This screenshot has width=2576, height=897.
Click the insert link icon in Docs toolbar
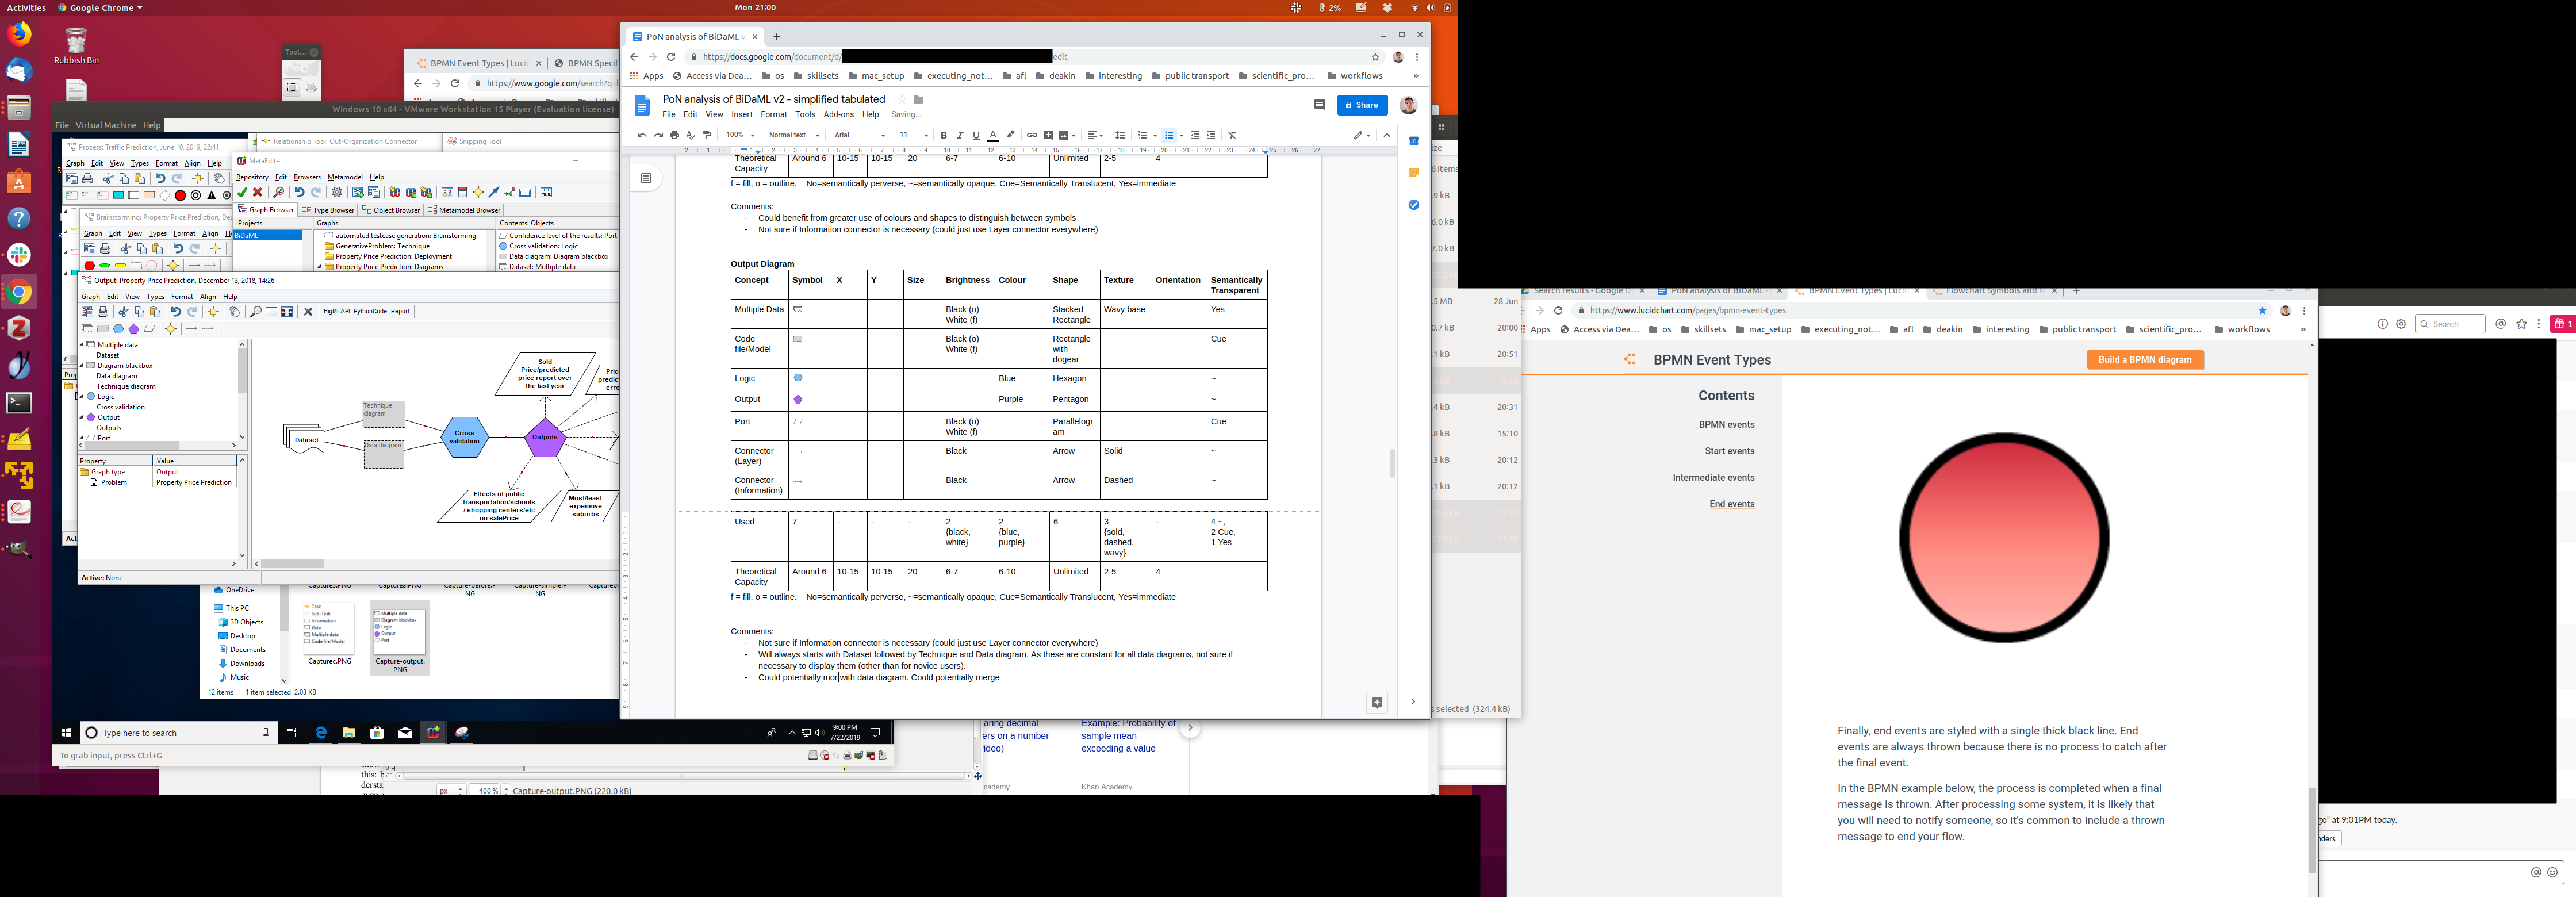pyautogui.click(x=1031, y=135)
